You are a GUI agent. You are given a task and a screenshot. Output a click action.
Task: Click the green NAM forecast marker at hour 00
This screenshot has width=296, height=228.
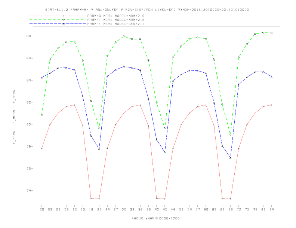point(42,115)
